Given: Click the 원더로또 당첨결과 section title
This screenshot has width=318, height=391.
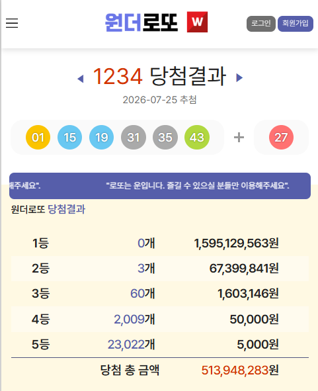Looking at the screenshot, I should [48, 209].
